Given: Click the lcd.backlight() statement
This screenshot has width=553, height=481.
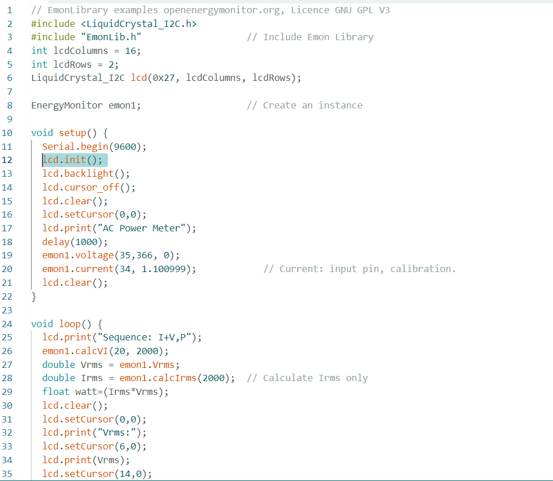Looking at the screenshot, I should pyautogui.click(x=85, y=173).
